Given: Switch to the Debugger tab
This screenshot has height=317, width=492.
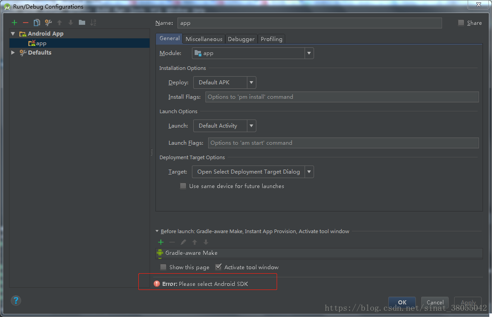Looking at the screenshot, I should point(241,39).
